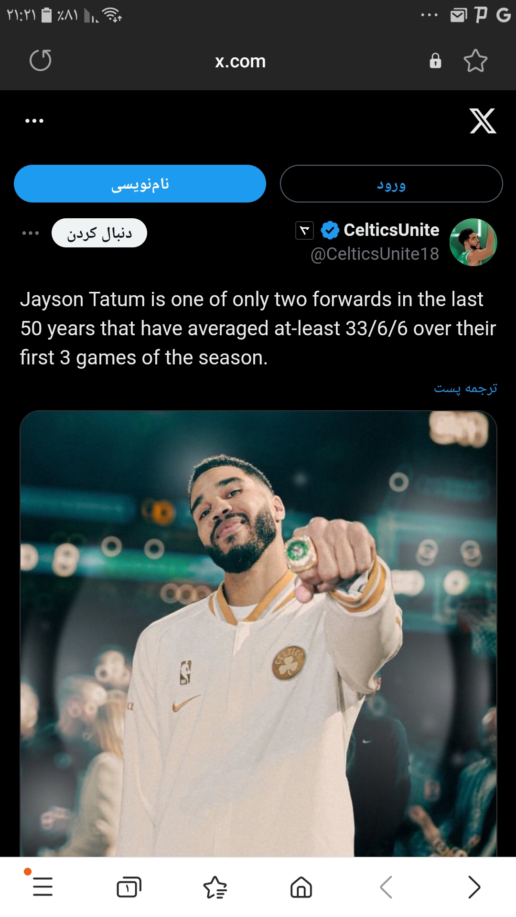This screenshot has height=917, width=516.
Task: Tap the padlock site security icon
Action: coord(435,61)
